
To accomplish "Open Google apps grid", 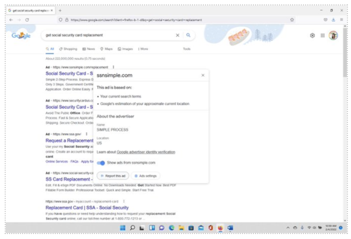I will [323, 36].
